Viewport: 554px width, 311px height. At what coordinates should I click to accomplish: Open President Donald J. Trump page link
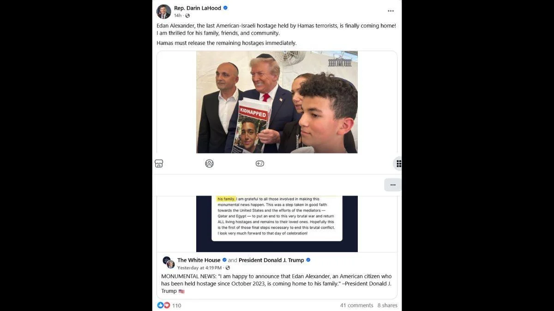tap(271, 260)
